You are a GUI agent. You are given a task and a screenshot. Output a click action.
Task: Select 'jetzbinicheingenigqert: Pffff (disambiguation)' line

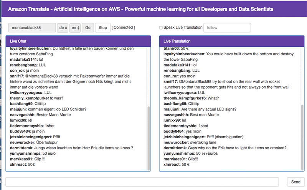[x=203, y=137]
